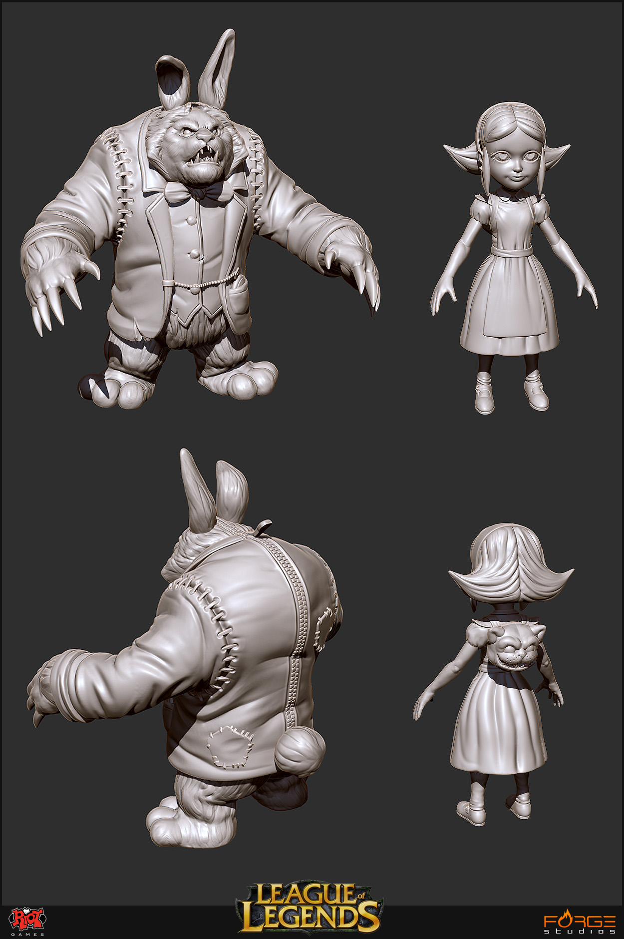Viewport: 624px width, 939px height.
Task: Click the Forge Studios logo
Action: (x=580, y=923)
